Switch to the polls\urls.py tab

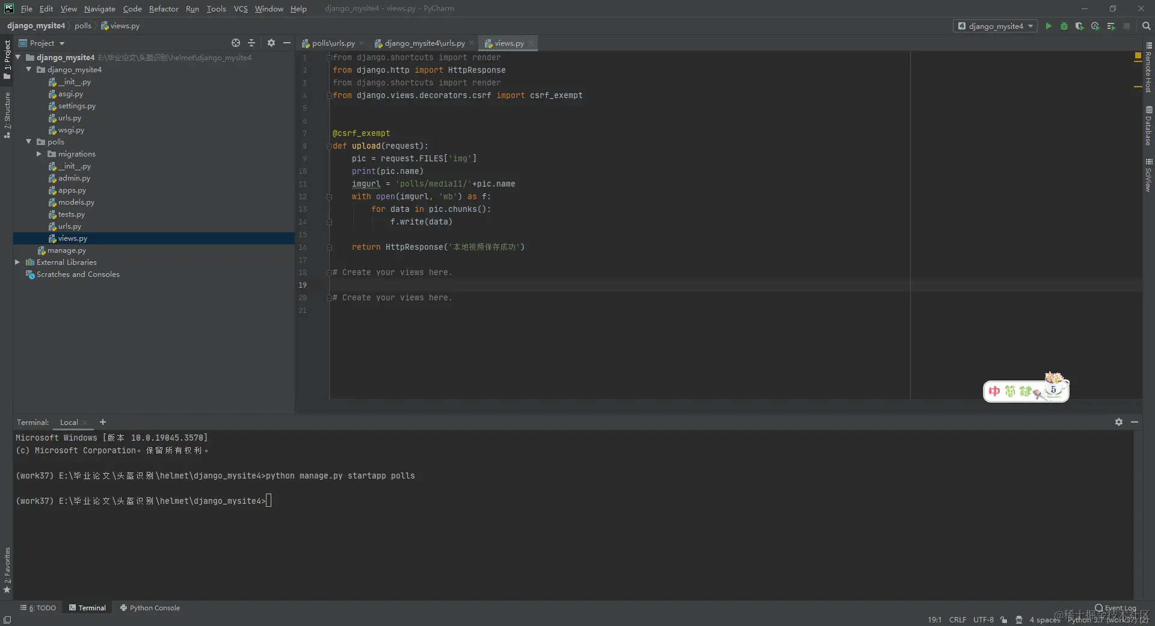coord(333,43)
